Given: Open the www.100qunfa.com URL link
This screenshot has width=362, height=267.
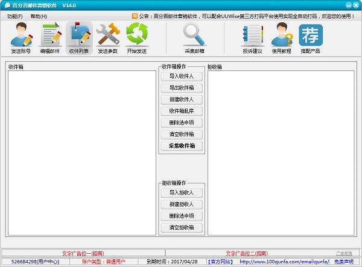Looking at the screenshot, I should click(284, 262).
